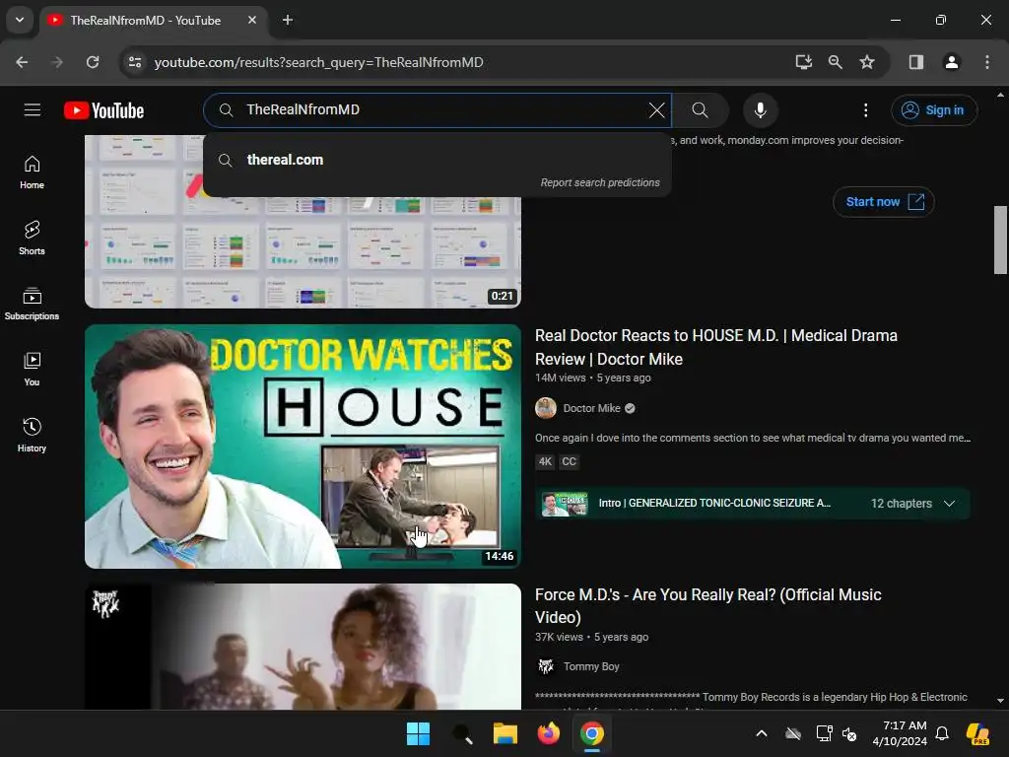The width and height of the screenshot is (1009, 757).
Task: Open File Explorer from taskbar
Action: coord(505,733)
